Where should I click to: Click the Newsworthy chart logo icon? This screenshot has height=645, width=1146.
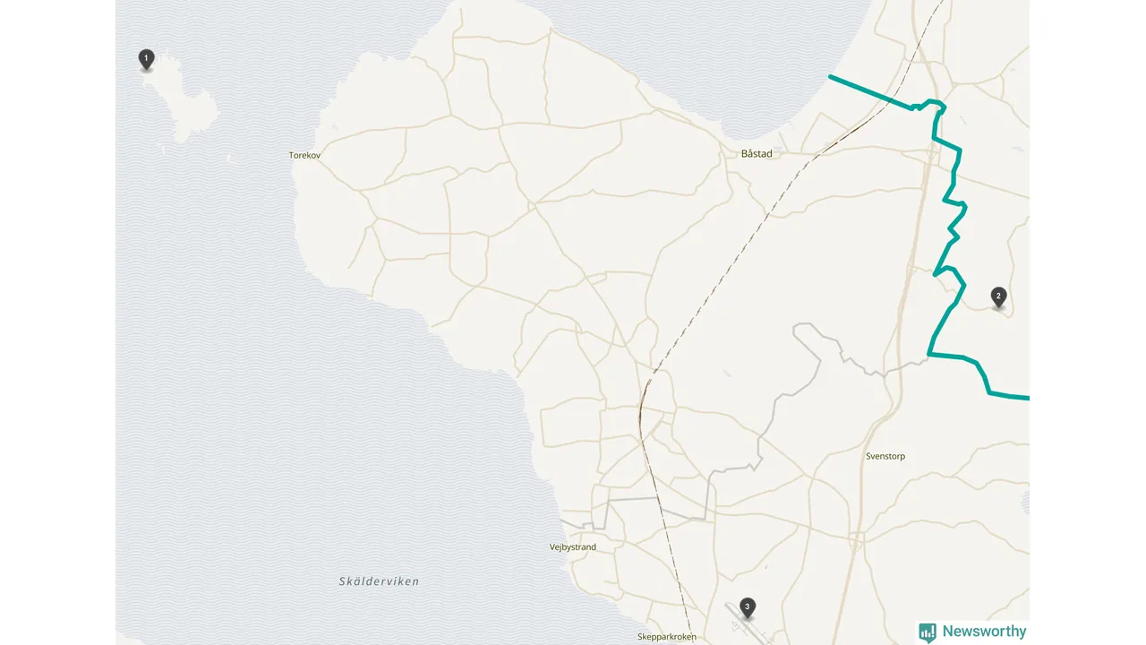(x=928, y=632)
